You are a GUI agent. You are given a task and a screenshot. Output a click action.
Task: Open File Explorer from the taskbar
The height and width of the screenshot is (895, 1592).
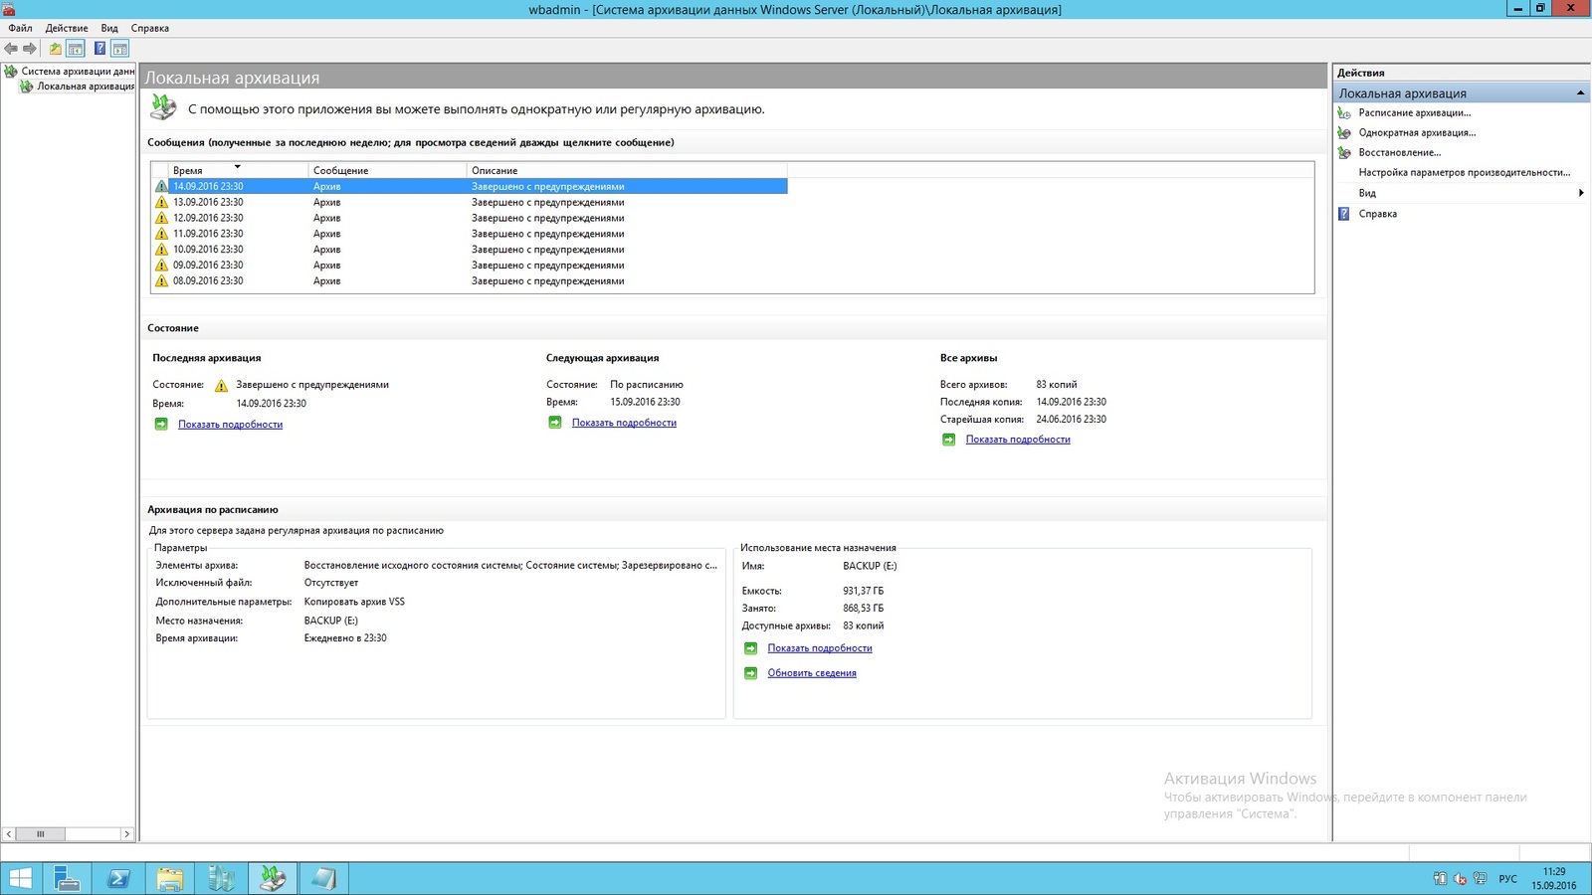tap(170, 878)
